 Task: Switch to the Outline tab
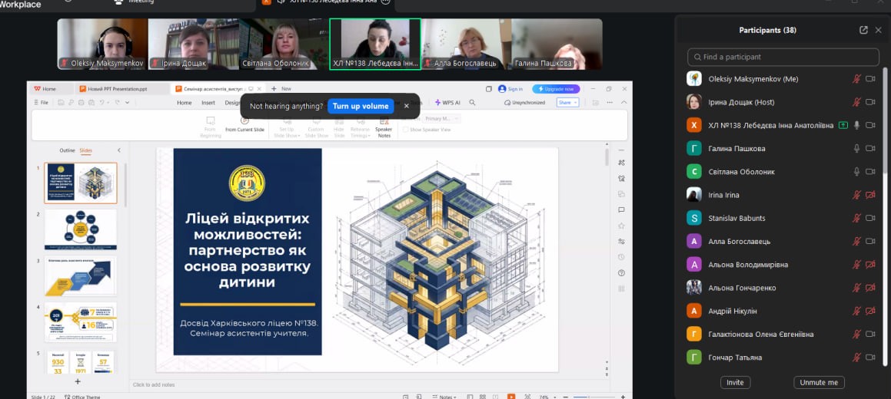(68, 150)
